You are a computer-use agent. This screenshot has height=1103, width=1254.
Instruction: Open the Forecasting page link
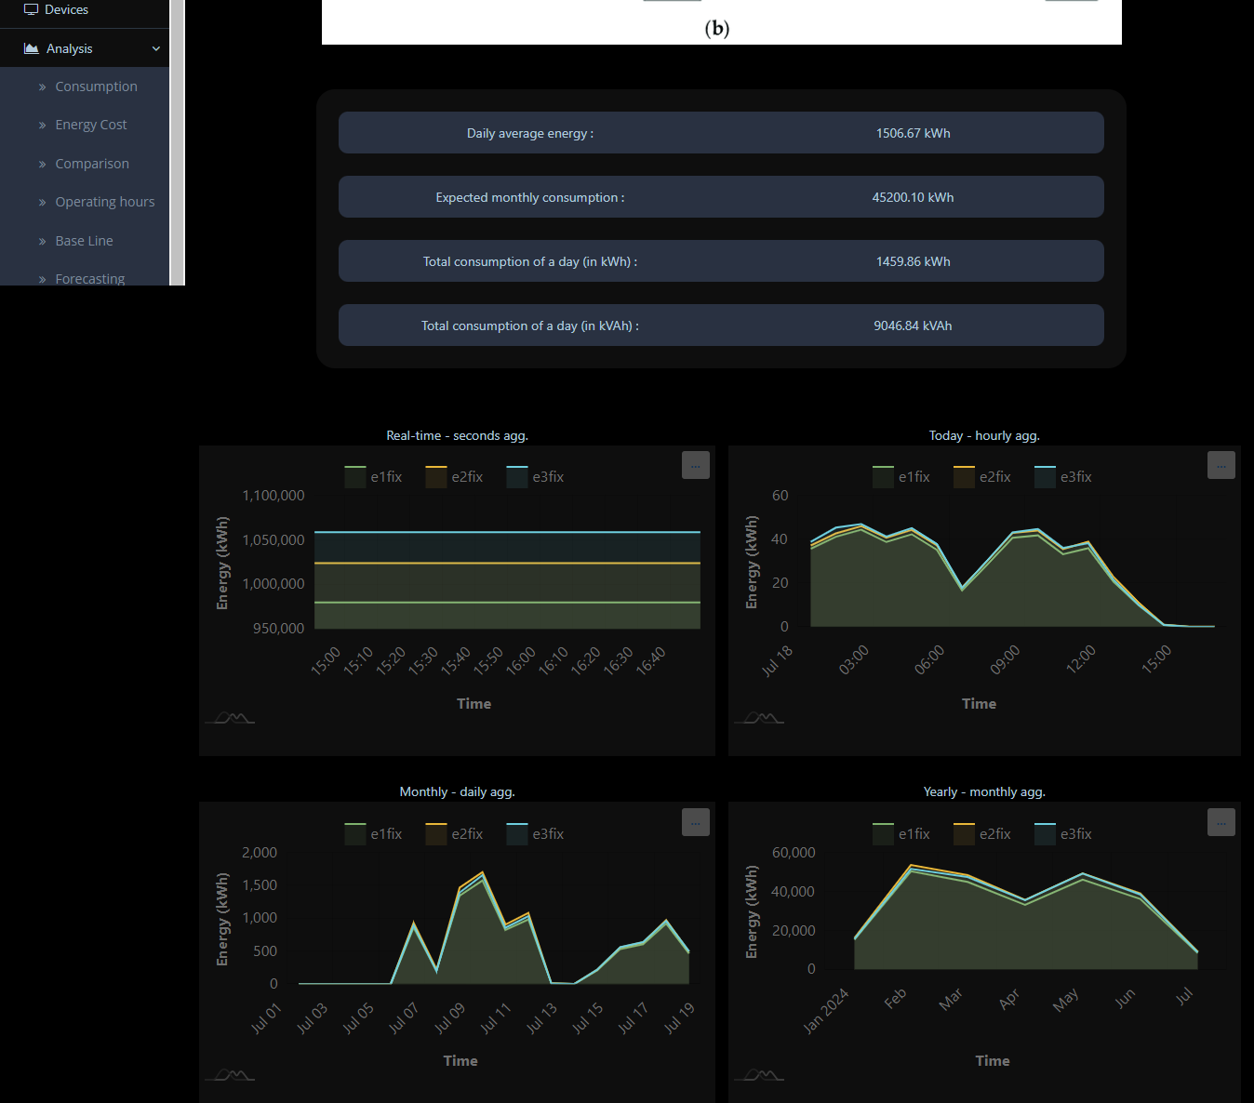[x=89, y=278]
